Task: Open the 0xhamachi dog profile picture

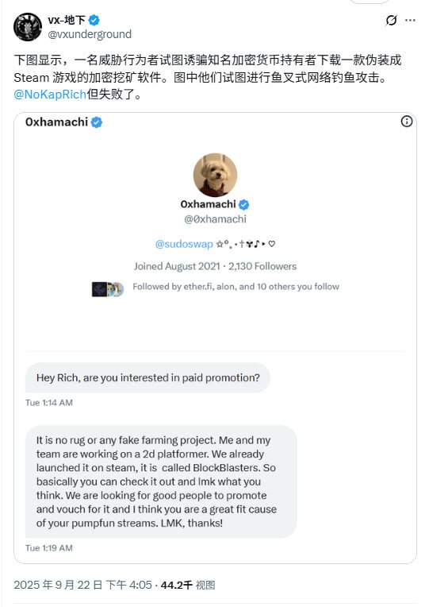Action: (x=215, y=175)
